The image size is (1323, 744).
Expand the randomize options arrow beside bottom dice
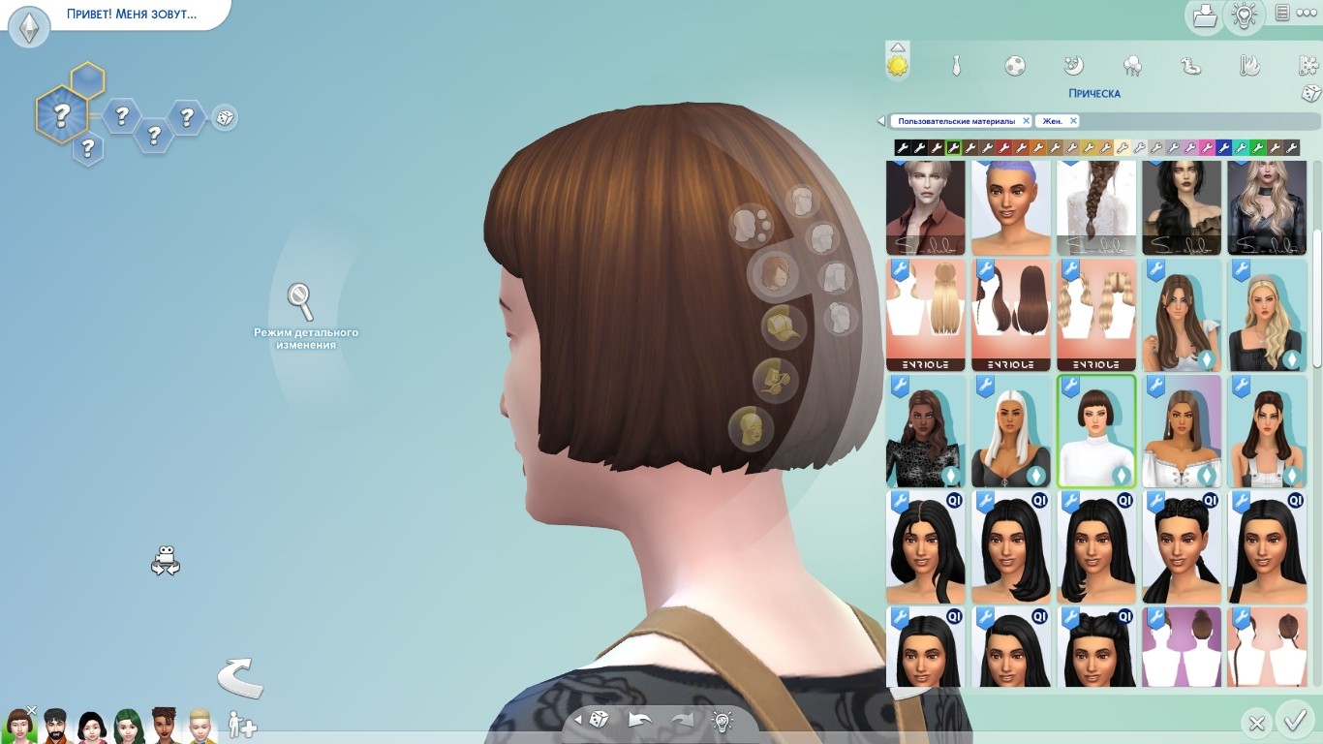pos(578,720)
